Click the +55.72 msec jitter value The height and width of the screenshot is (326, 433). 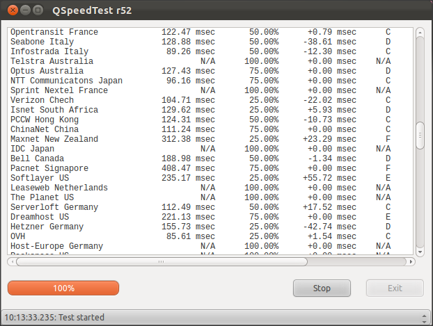coord(329,178)
